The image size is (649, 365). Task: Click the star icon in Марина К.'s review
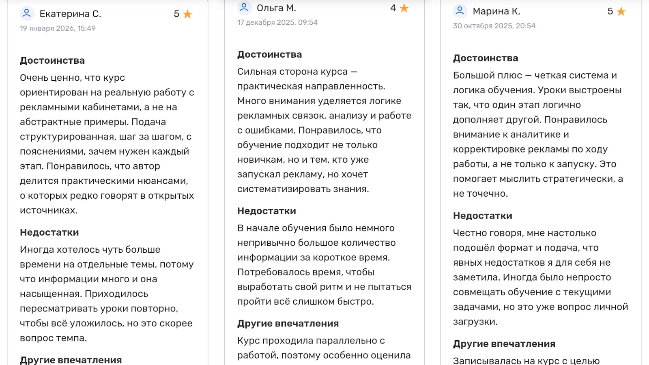(x=621, y=12)
